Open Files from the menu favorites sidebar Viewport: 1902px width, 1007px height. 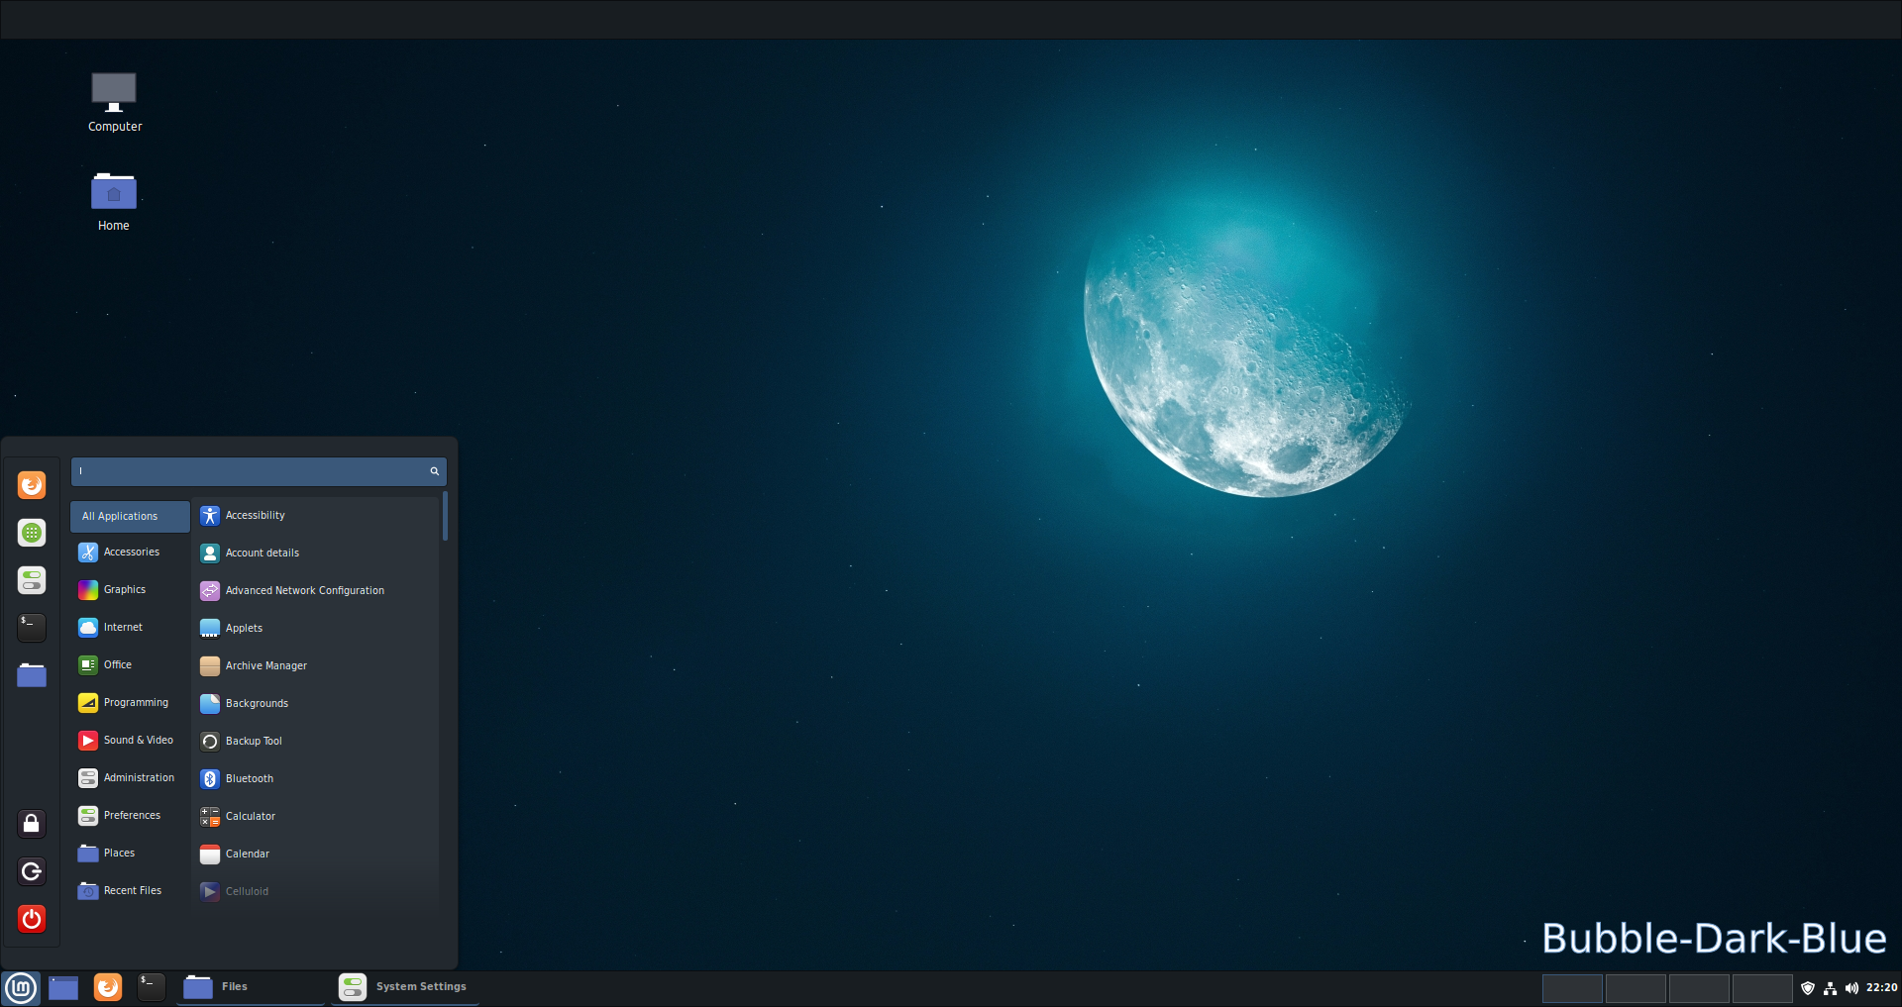pos(32,675)
